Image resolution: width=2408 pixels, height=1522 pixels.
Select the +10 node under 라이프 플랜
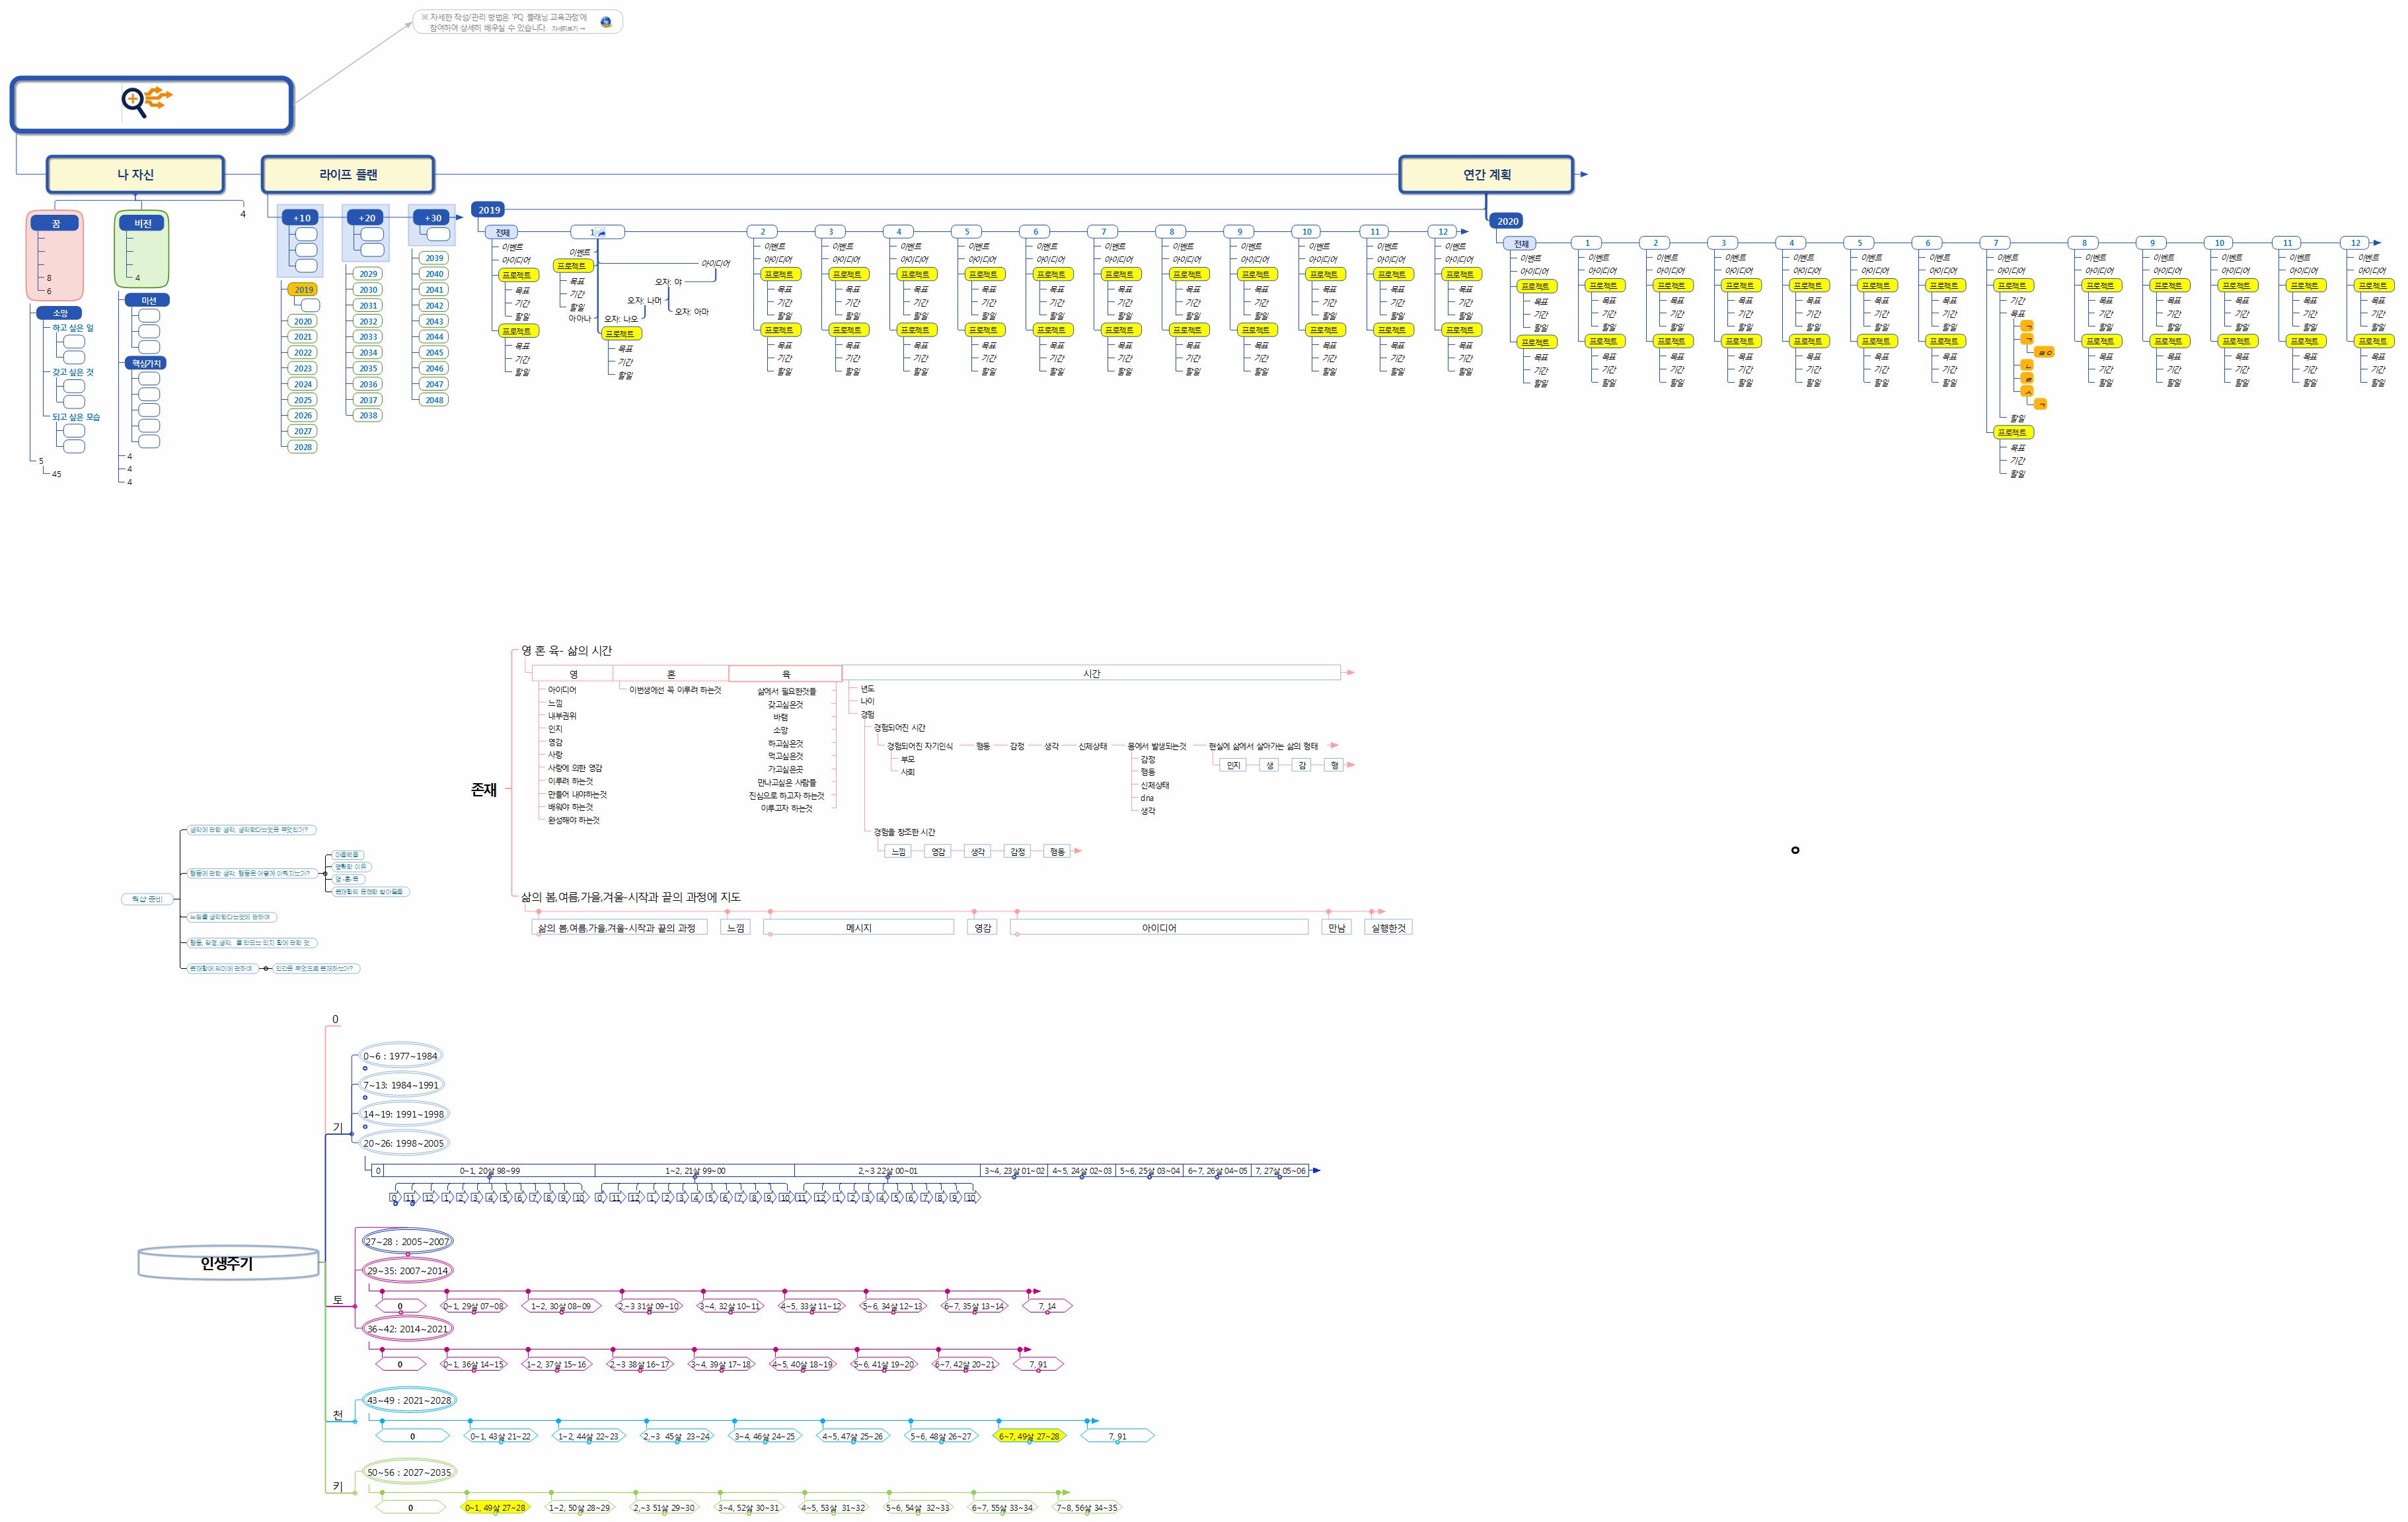[x=301, y=217]
